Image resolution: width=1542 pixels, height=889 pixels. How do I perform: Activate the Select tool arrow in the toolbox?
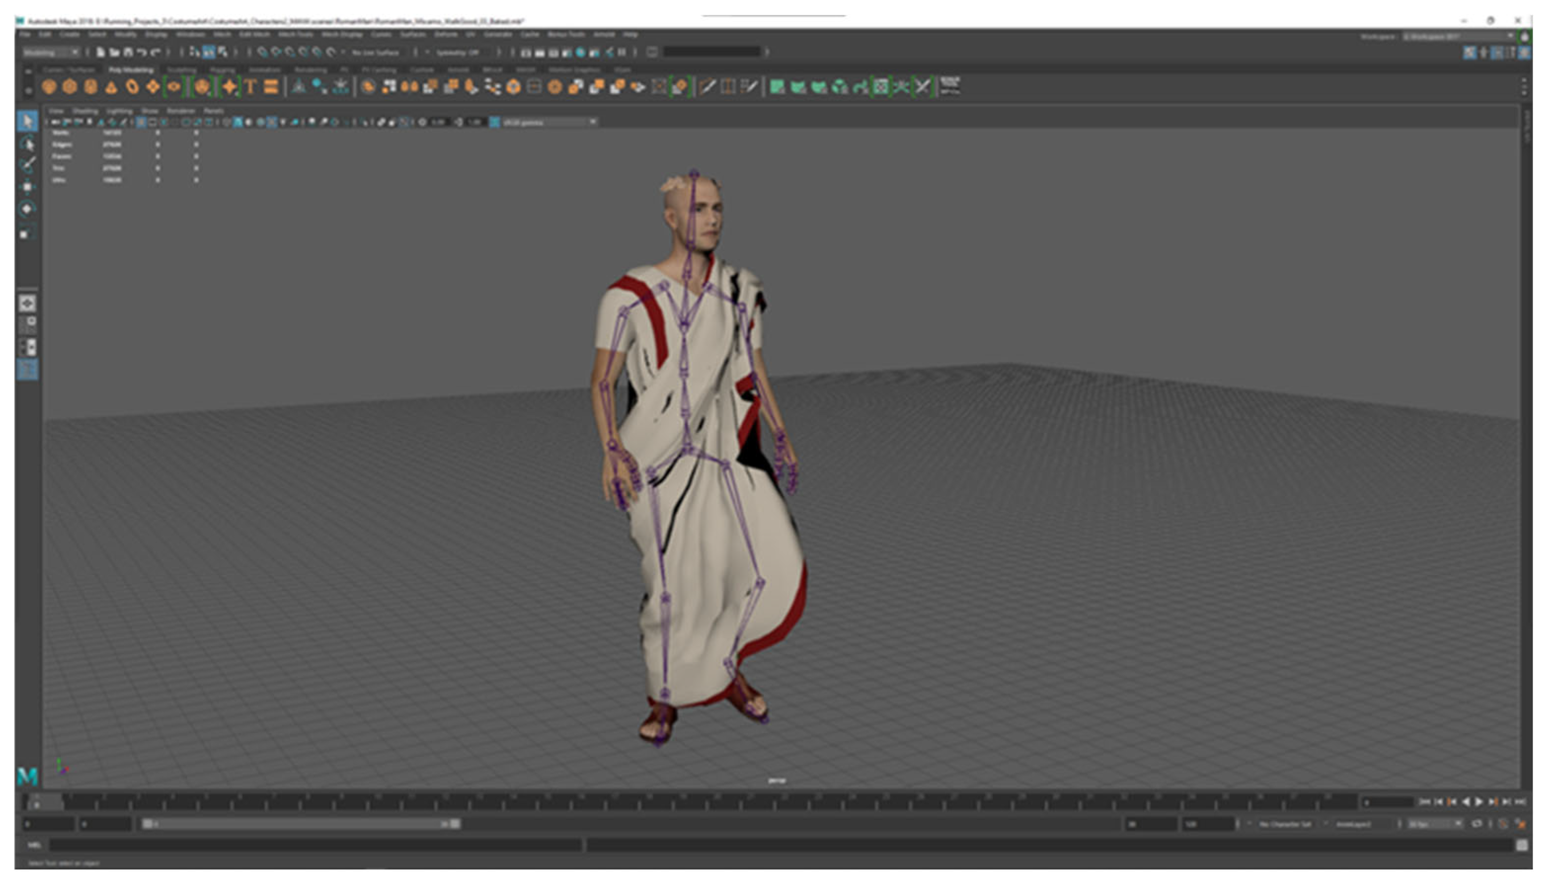pyautogui.click(x=27, y=121)
